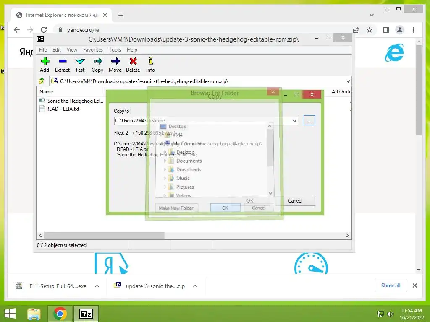This screenshot has width=430, height=322.
Task: Click Cancel in the Copy dialog
Action: tap(295, 201)
